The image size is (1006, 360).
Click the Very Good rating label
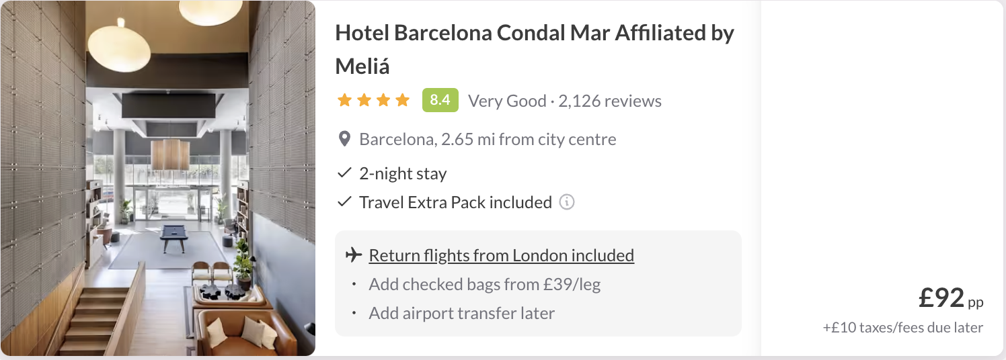point(507,101)
